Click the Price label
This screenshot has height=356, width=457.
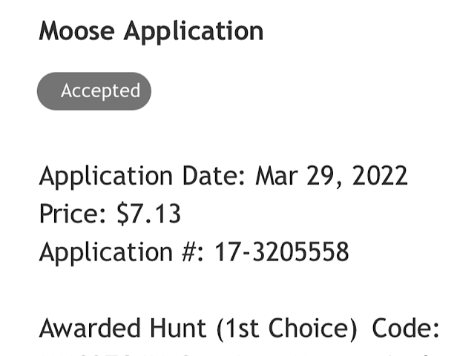pos(72,214)
